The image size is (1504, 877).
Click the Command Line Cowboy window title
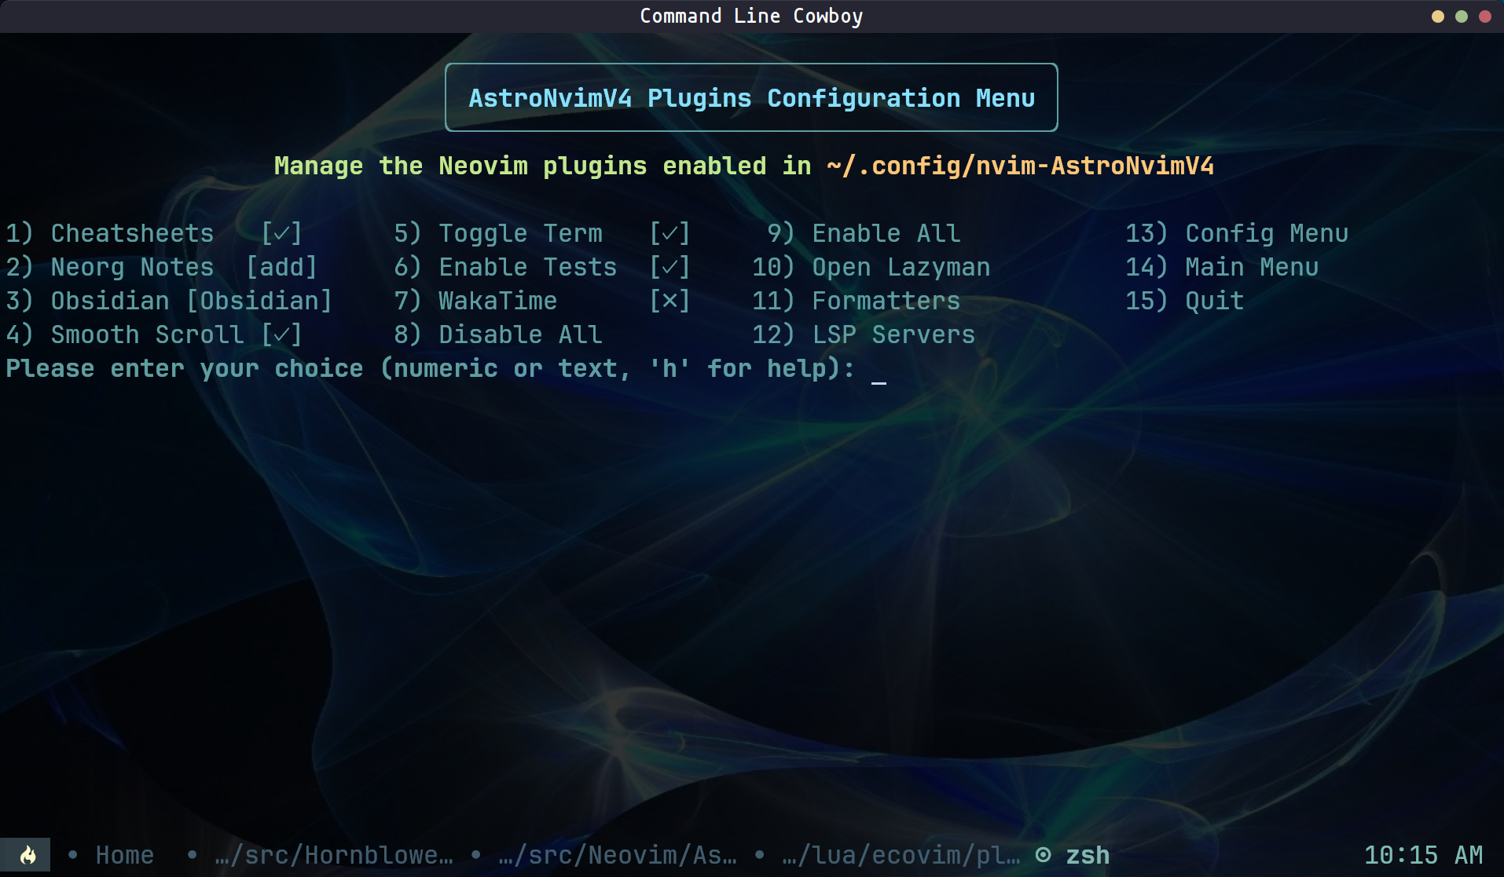(751, 16)
